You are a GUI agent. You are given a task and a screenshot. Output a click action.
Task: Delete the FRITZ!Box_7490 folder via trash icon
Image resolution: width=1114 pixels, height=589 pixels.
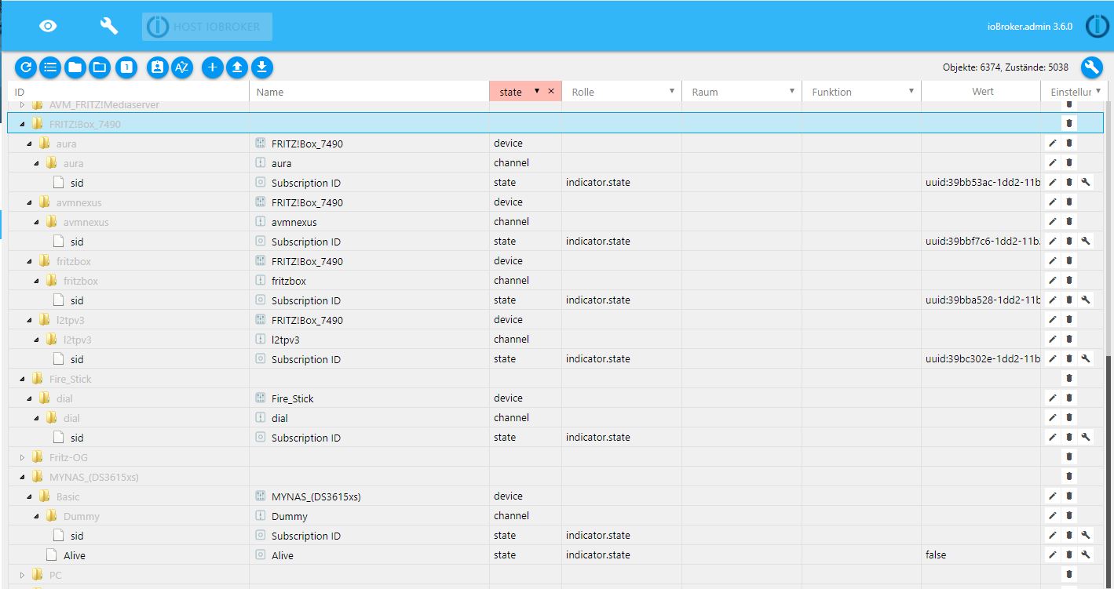[x=1069, y=123]
